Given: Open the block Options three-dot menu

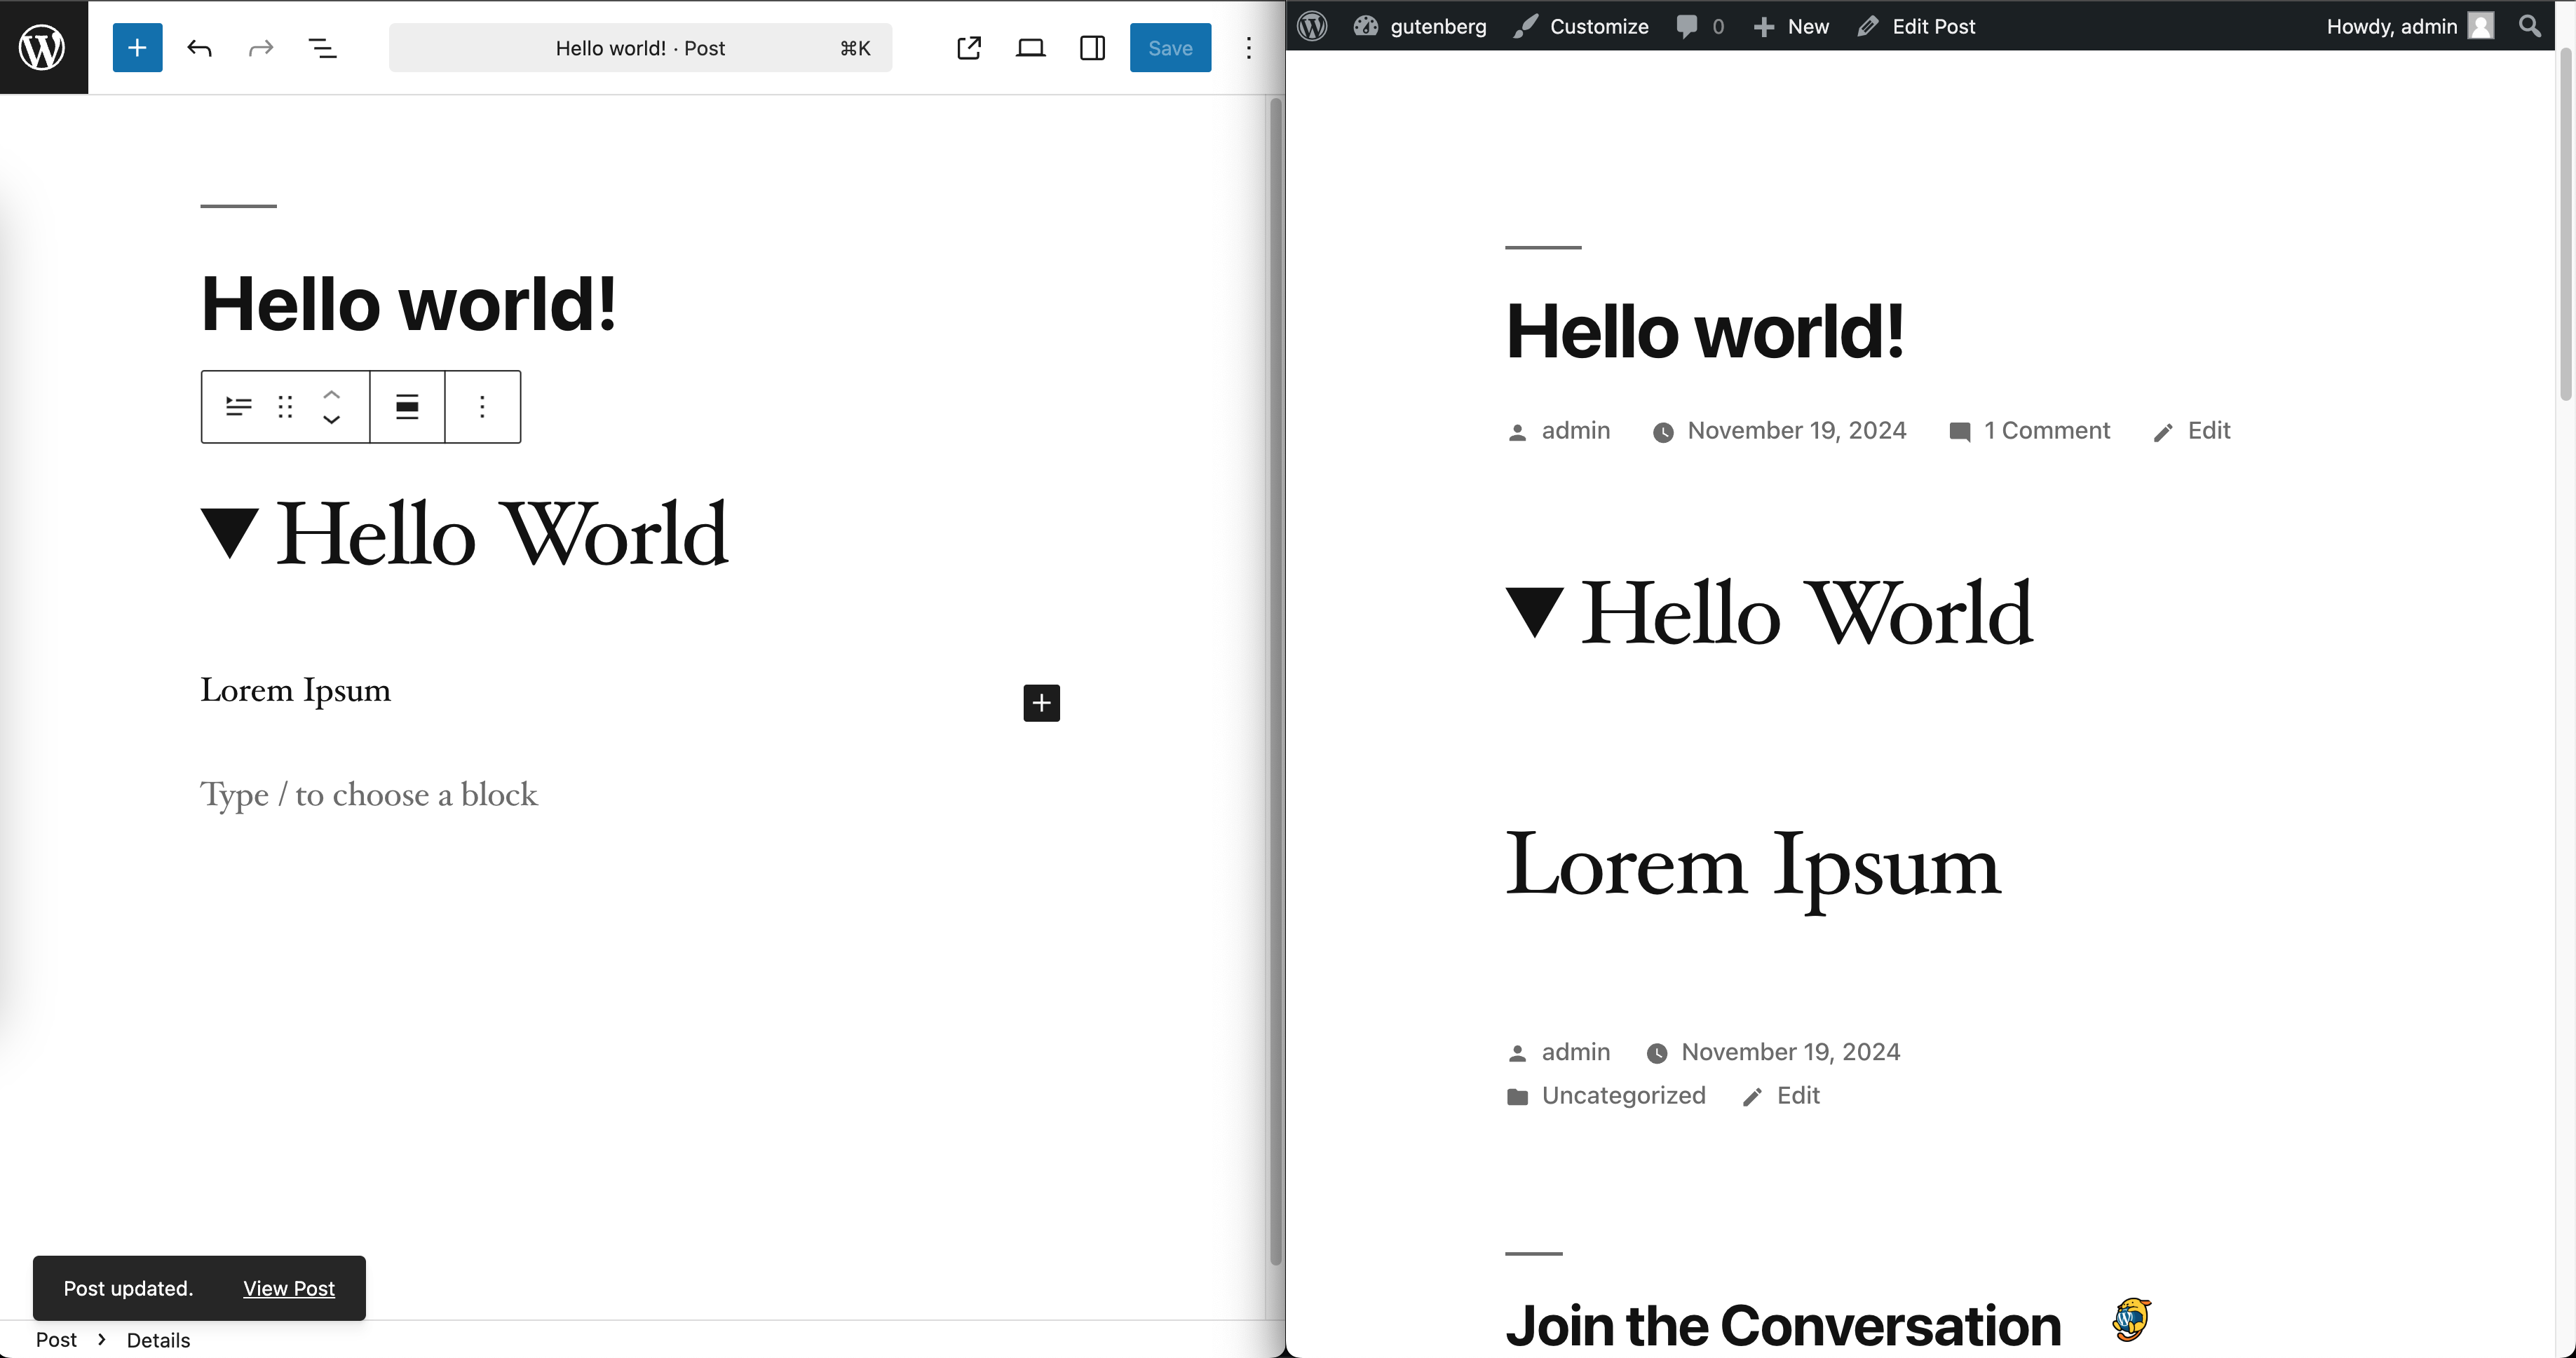Looking at the screenshot, I should coord(482,406).
